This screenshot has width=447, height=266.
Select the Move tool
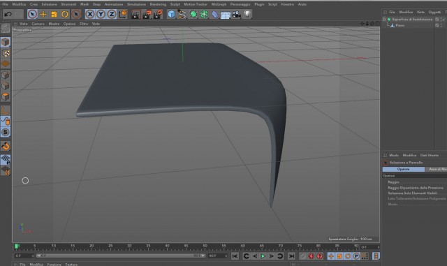(x=43, y=14)
